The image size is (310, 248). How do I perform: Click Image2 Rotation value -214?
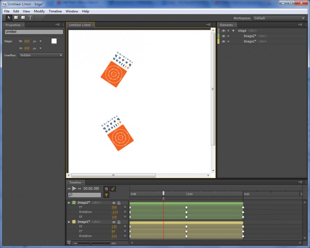[115, 212]
